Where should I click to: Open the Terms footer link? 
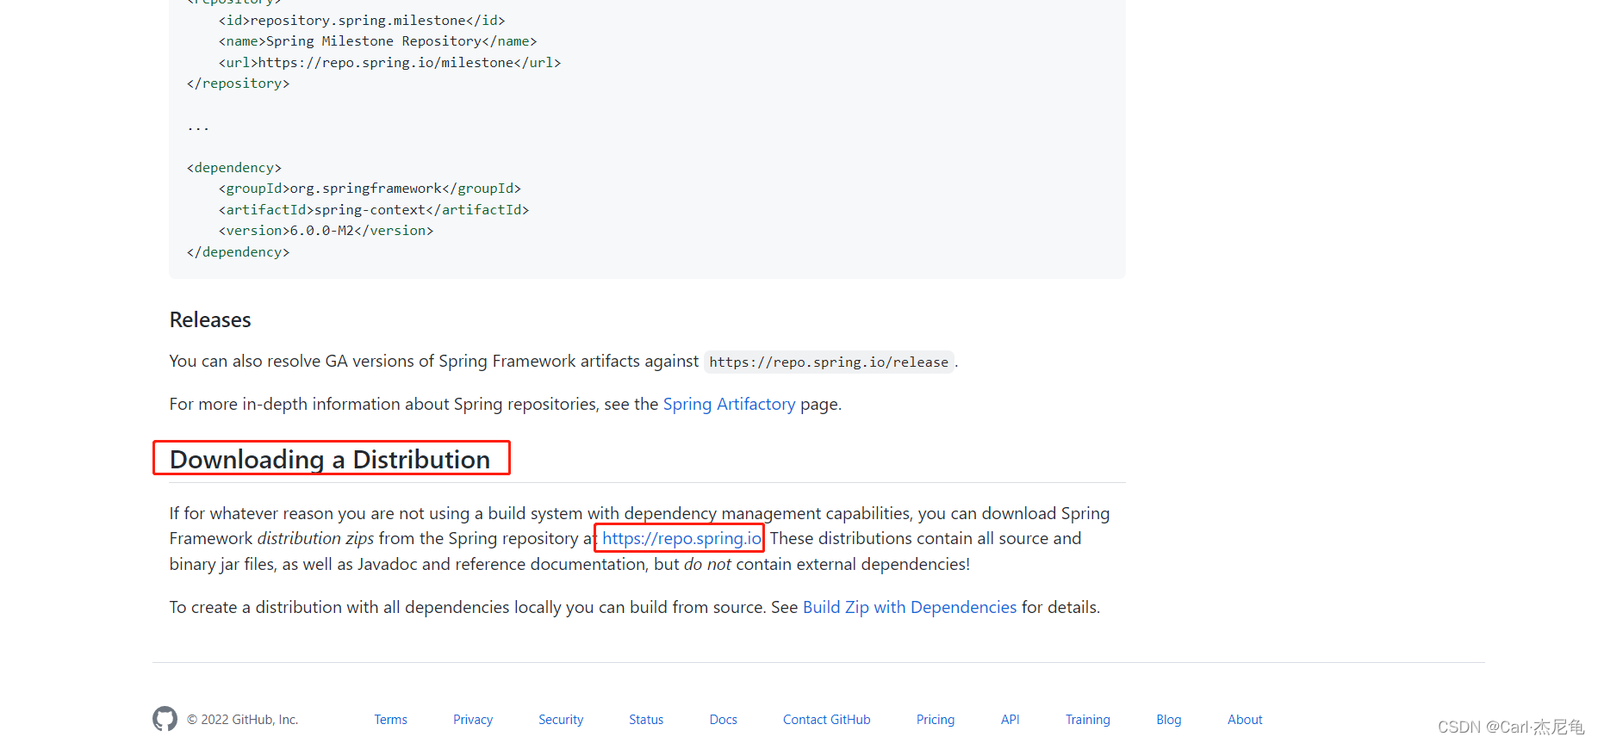(390, 720)
